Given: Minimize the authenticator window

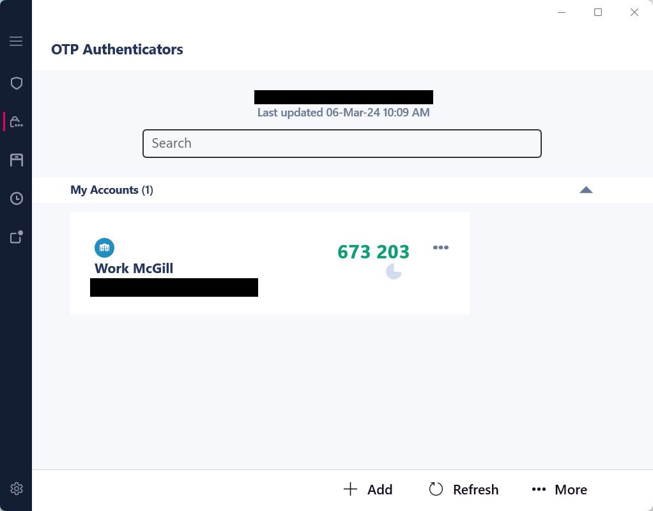Looking at the screenshot, I should tap(562, 12).
